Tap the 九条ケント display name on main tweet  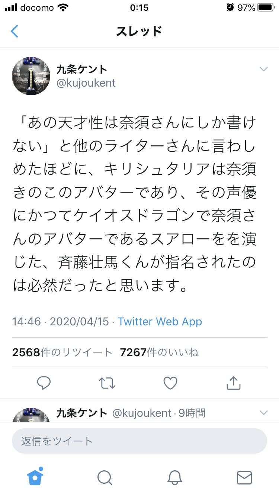click(x=82, y=70)
